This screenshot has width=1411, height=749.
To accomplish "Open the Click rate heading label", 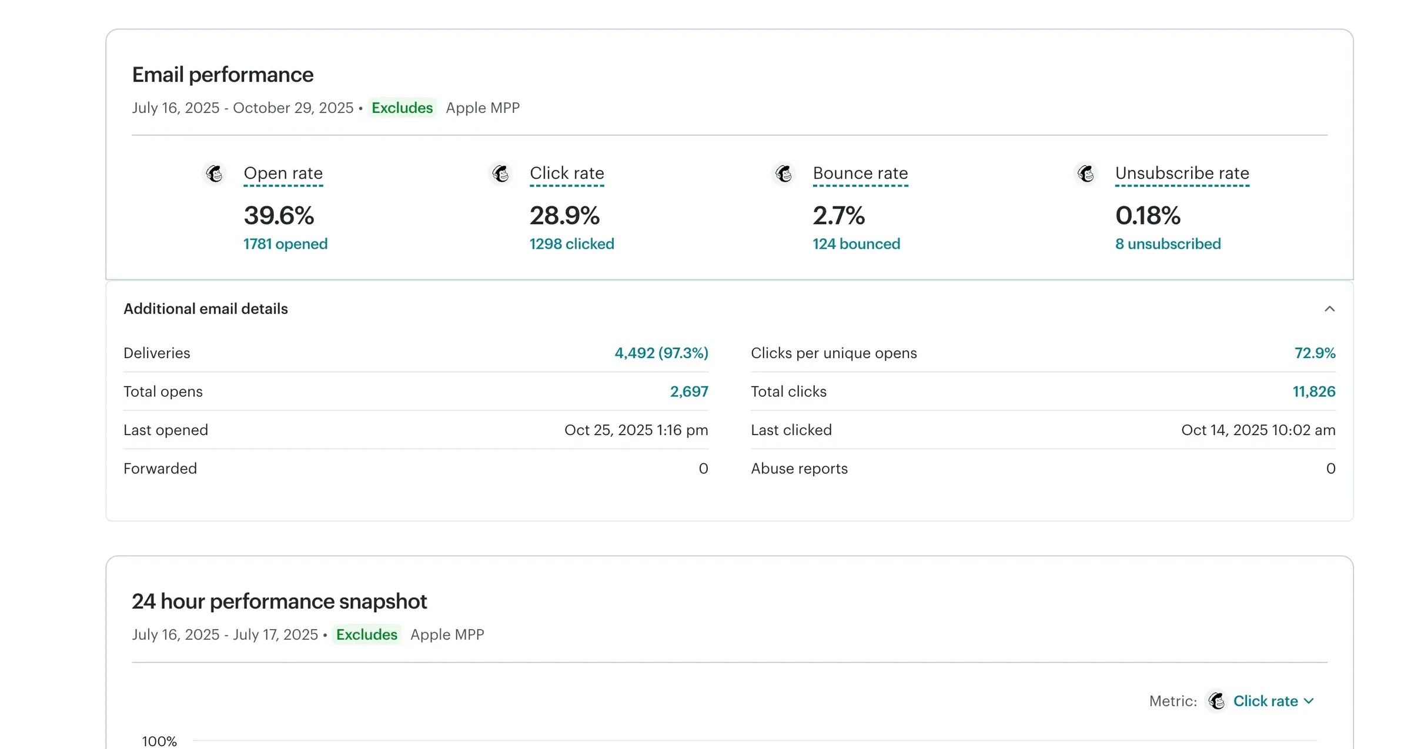I will [x=567, y=173].
